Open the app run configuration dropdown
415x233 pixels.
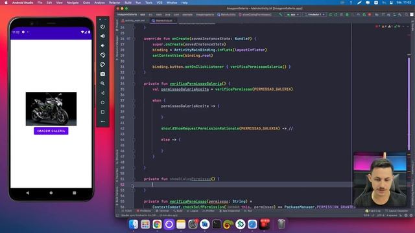pyautogui.click(x=292, y=14)
